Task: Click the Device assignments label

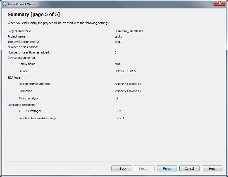Action: pyautogui.click(x=21, y=58)
